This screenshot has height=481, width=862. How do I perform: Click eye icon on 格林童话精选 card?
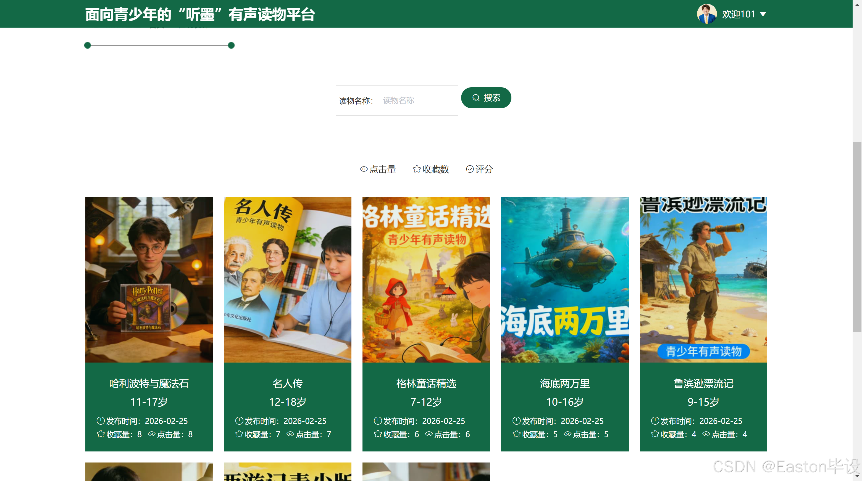[x=429, y=434]
